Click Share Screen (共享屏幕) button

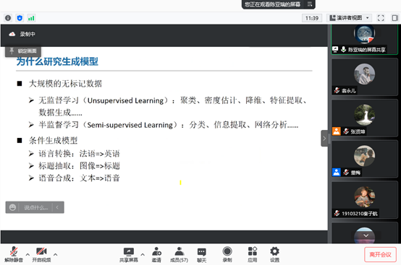[129, 255]
